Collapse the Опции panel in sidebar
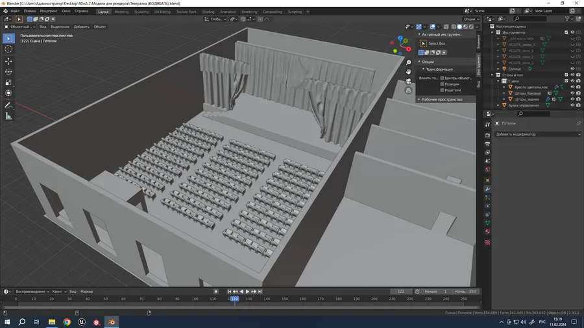This screenshot has width=584, height=328. click(x=419, y=62)
